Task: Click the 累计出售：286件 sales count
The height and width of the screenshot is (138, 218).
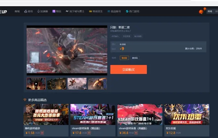Action: (194, 49)
